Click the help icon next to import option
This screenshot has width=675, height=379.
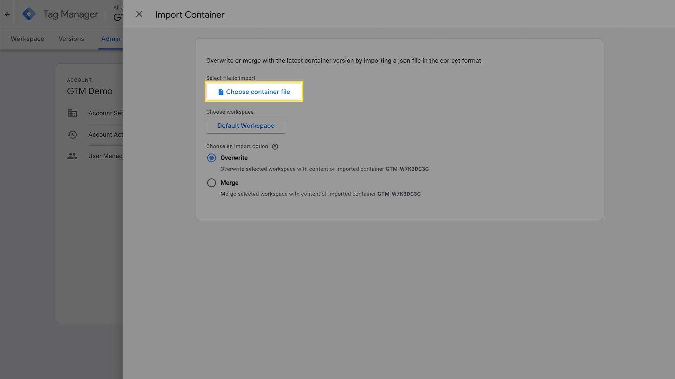(275, 146)
